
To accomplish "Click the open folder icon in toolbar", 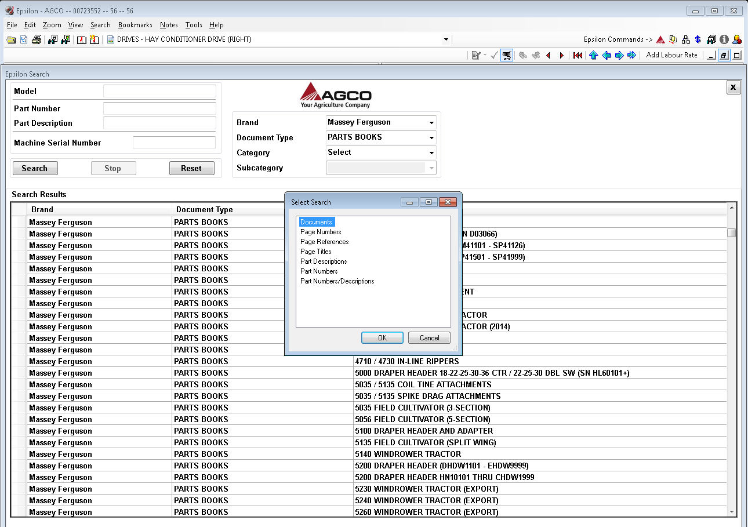I will 11,39.
